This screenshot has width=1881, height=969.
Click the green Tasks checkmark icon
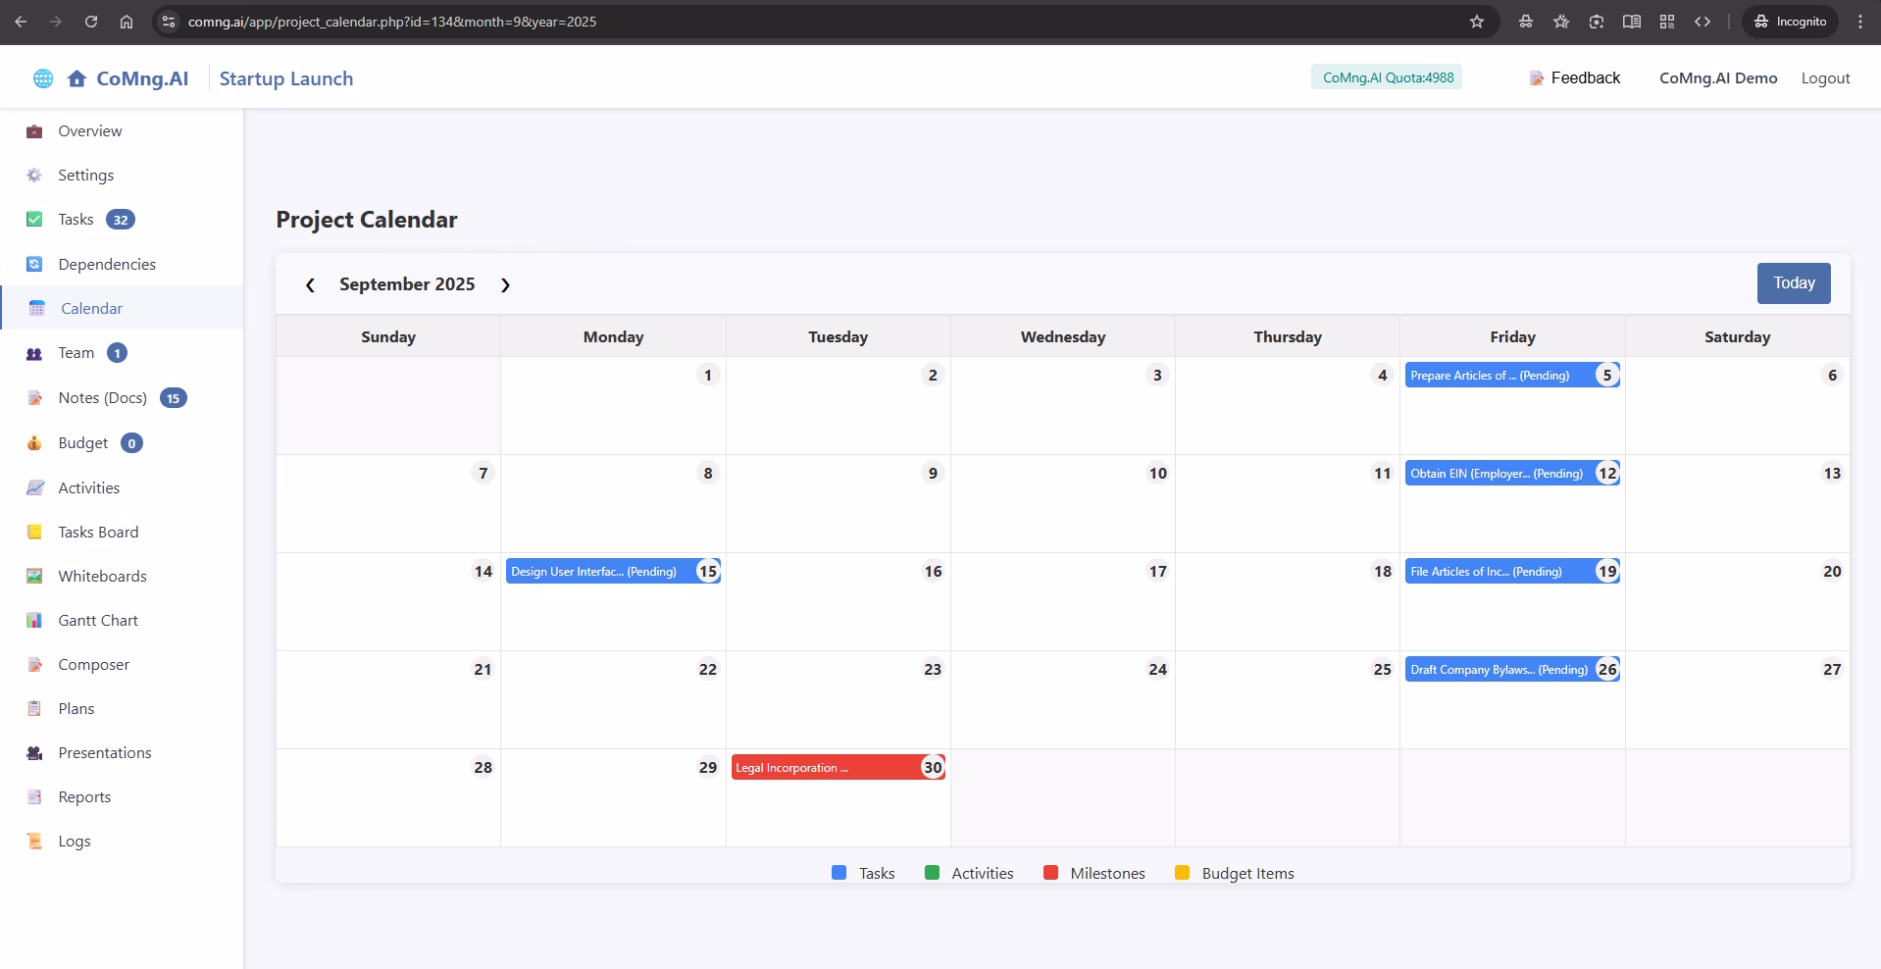pos(34,220)
